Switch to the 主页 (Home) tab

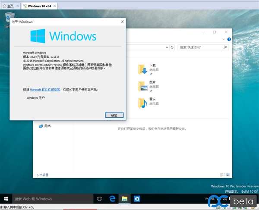pyautogui.click(x=9, y=6)
